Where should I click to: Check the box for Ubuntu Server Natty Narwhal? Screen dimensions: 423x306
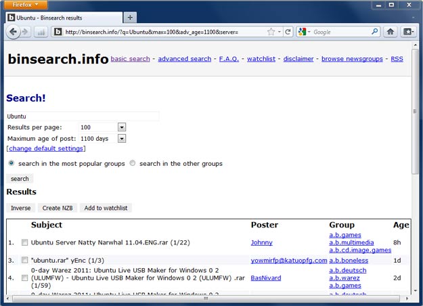point(24,242)
